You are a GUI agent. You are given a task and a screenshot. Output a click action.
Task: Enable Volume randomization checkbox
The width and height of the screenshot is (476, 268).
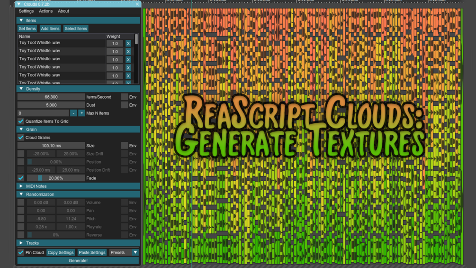pos(21,203)
